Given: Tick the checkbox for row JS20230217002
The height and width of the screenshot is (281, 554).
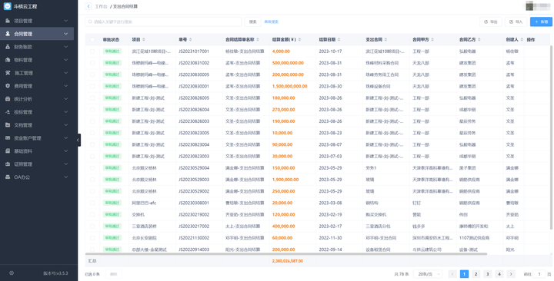Looking at the screenshot, I should tap(92, 226).
